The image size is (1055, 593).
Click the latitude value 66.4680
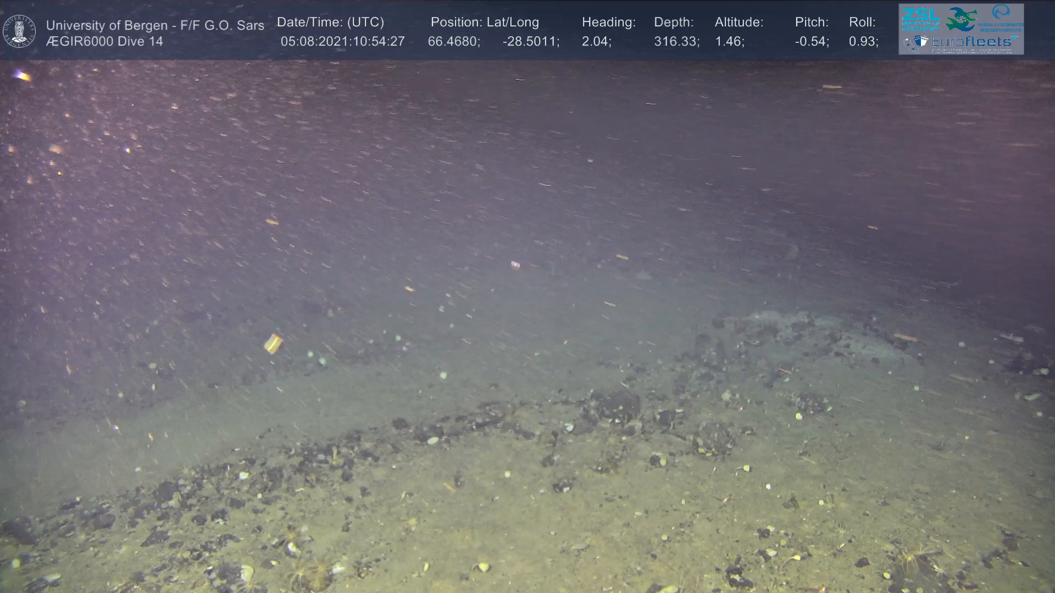pyautogui.click(x=454, y=42)
